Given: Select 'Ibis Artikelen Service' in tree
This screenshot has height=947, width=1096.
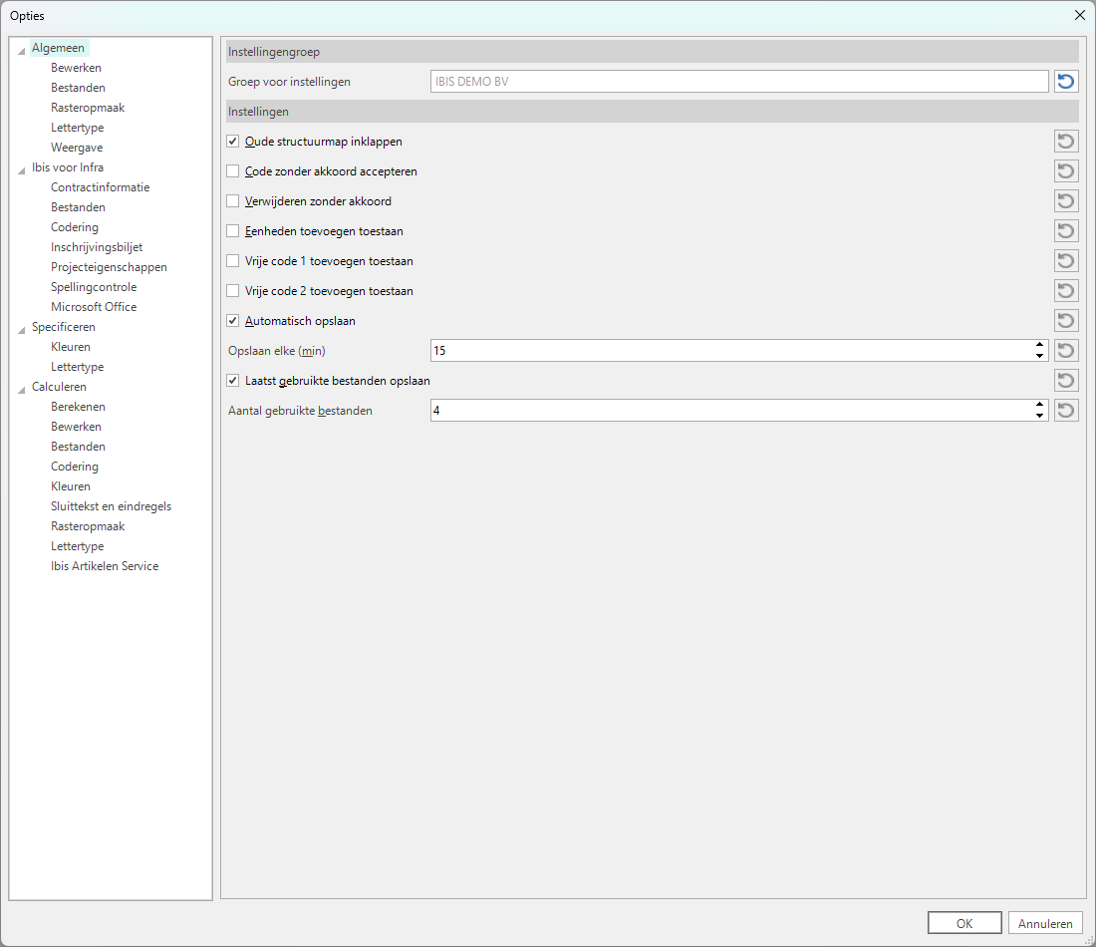Looking at the screenshot, I should (105, 566).
